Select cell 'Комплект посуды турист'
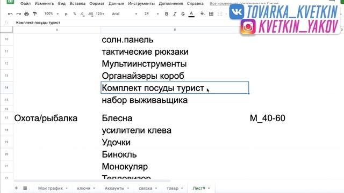The image size is (344, 193). click(175, 88)
